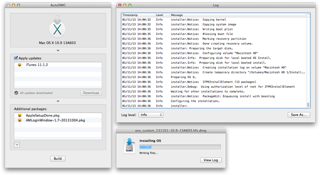Select the 'Marking recovery partition' log row
Viewport: 320px width, 175px height.
214,39
